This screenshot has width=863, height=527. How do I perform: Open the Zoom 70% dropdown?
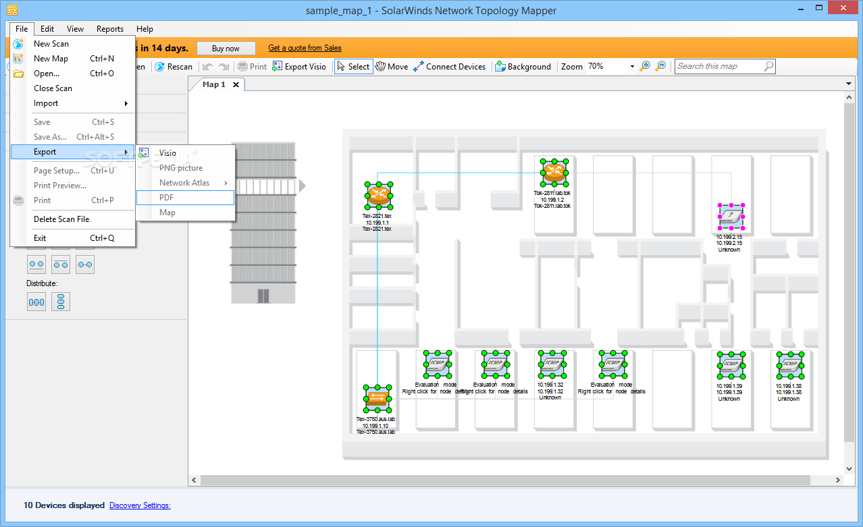[632, 67]
